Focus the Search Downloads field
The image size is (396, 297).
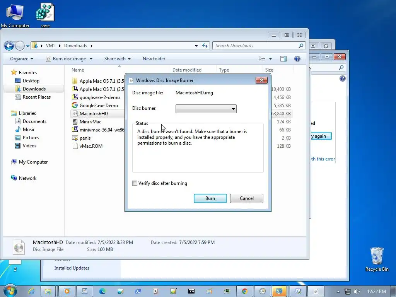[259, 46]
